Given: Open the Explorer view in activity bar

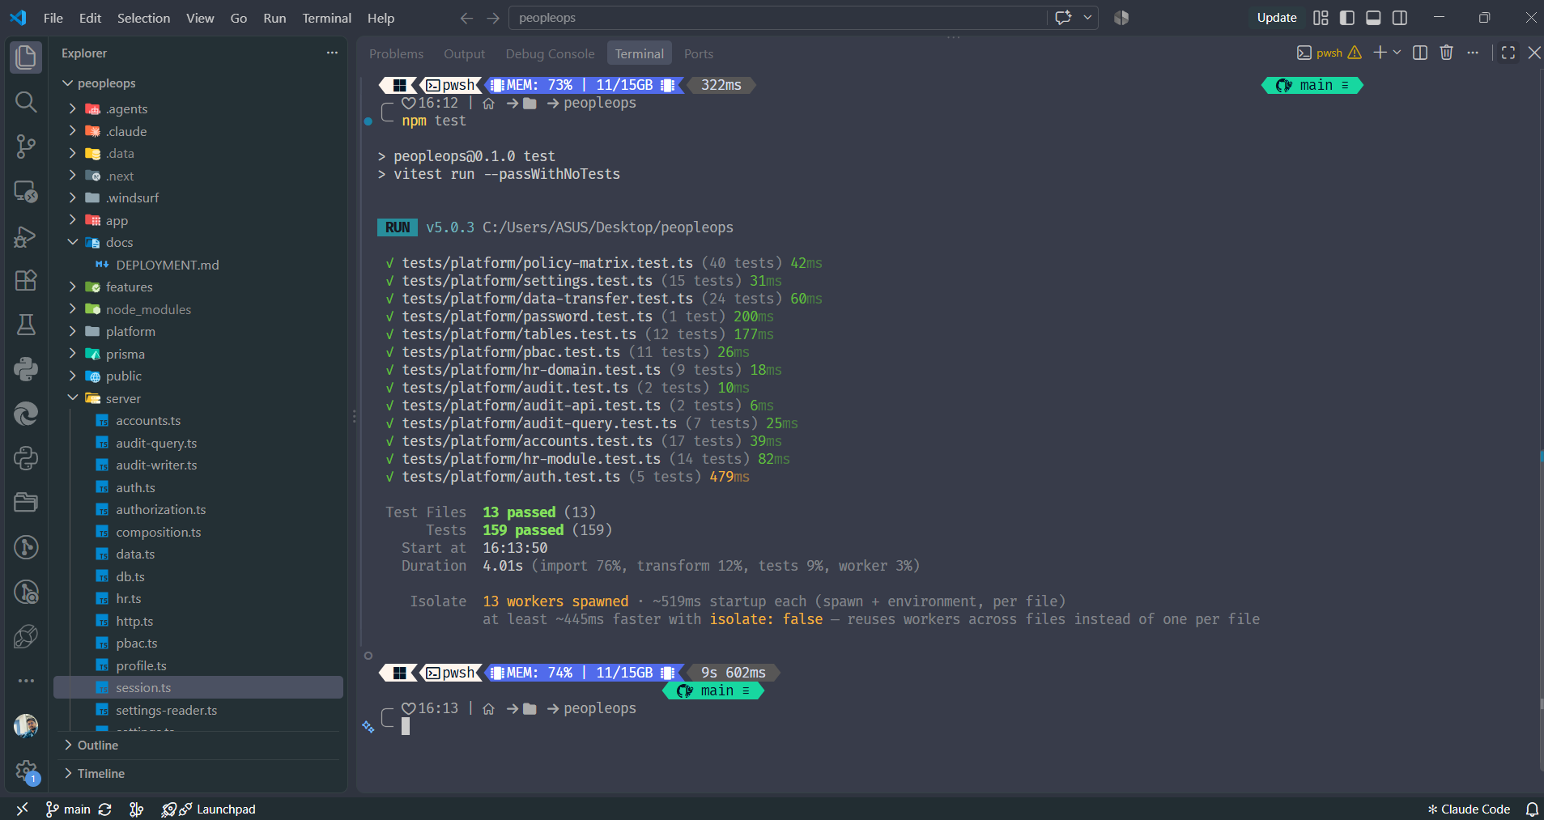Looking at the screenshot, I should (x=26, y=57).
